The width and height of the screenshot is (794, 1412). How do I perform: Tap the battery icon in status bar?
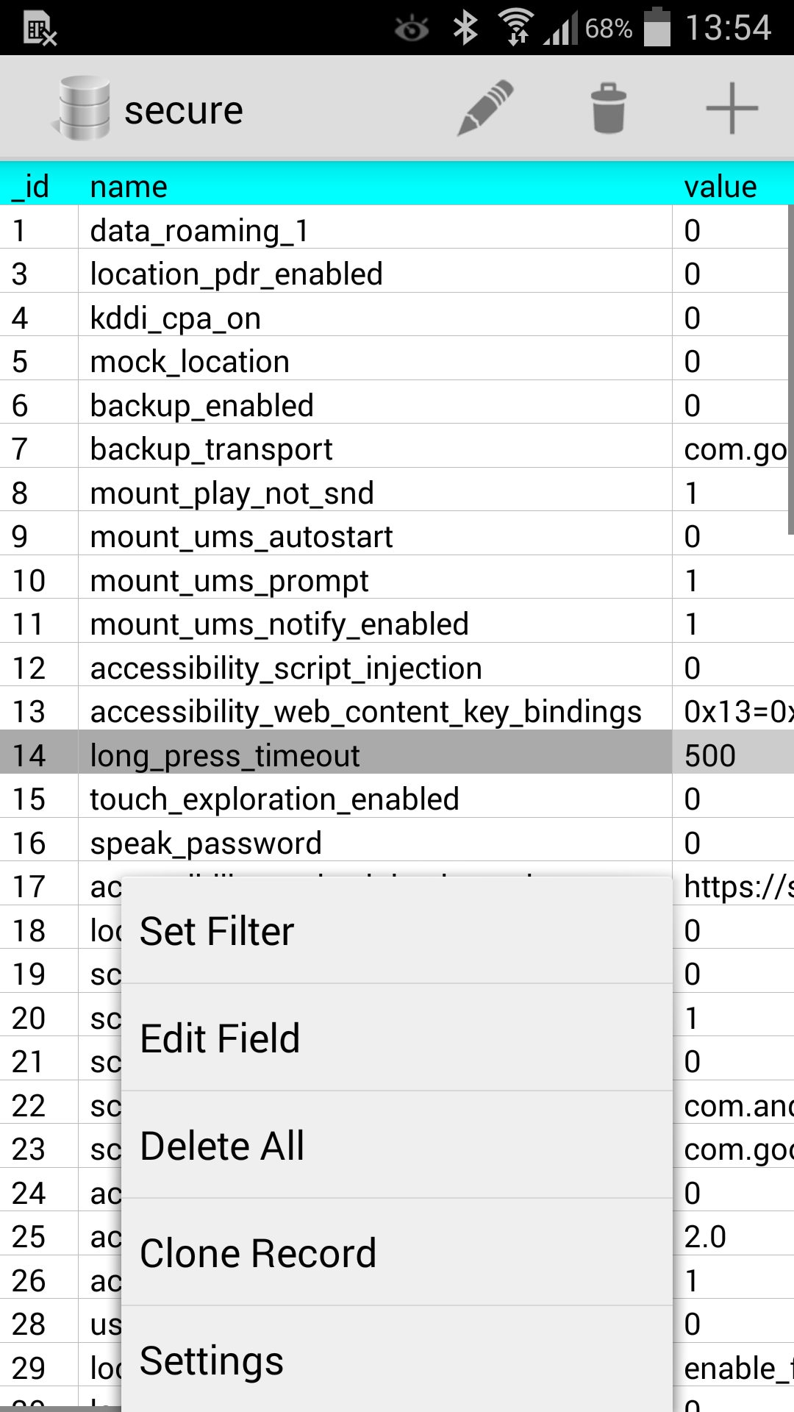tap(657, 28)
